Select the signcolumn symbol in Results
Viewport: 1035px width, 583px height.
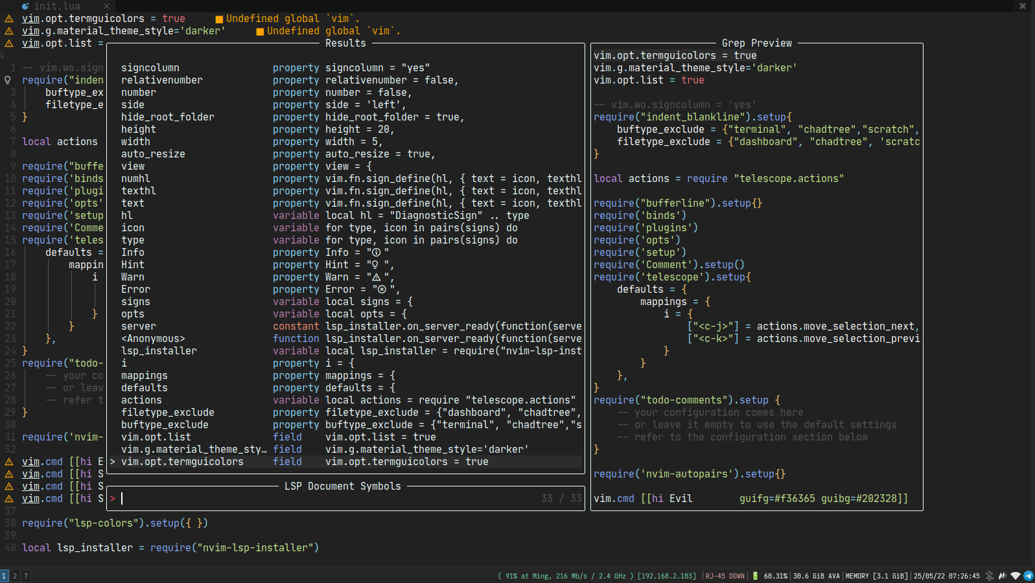pyautogui.click(x=347, y=68)
